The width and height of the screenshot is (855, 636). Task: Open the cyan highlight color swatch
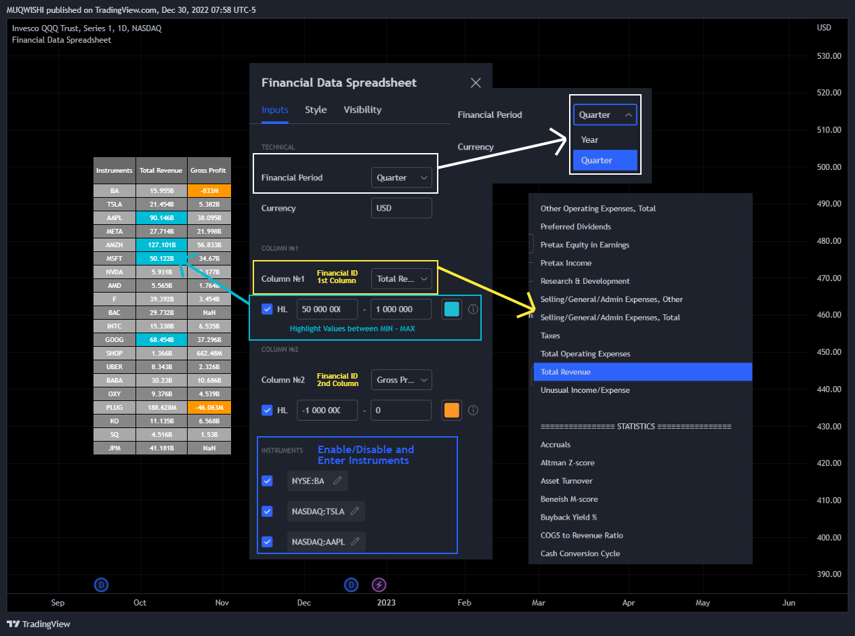click(x=451, y=309)
